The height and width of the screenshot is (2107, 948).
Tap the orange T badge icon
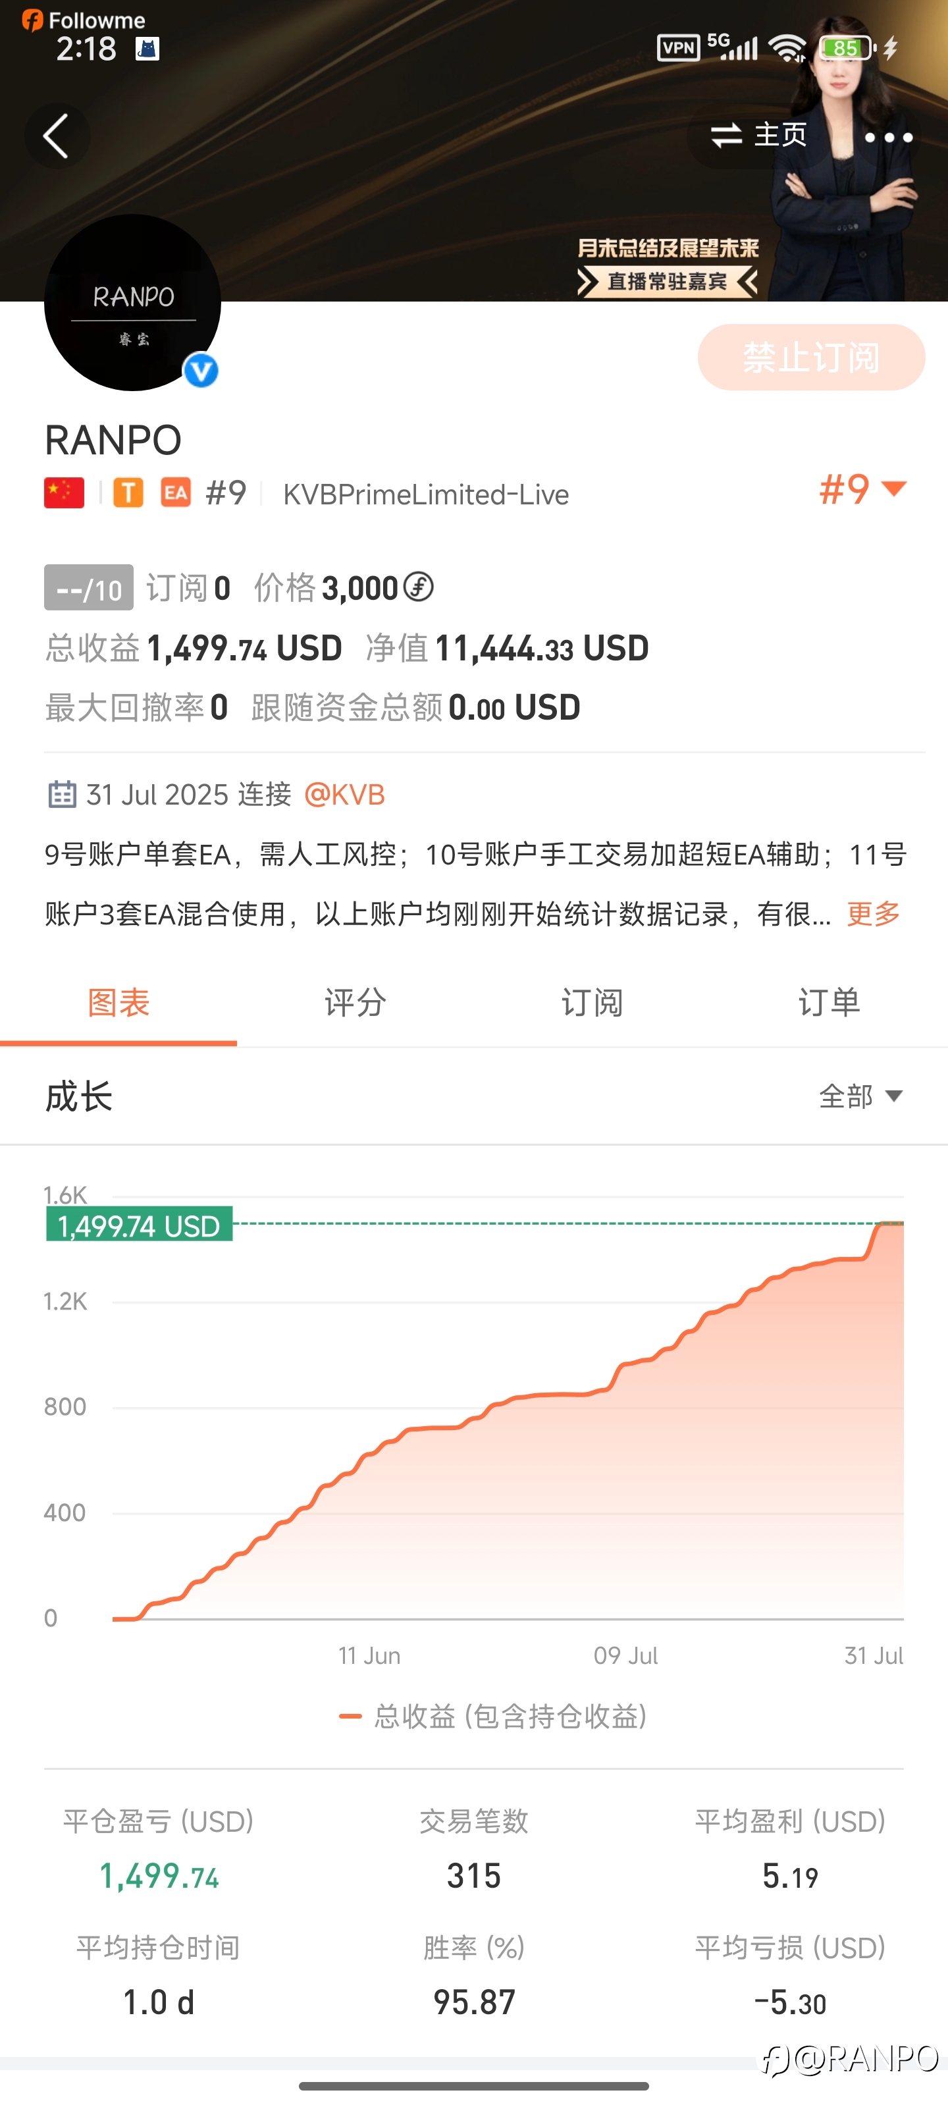[x=128, y=493]
